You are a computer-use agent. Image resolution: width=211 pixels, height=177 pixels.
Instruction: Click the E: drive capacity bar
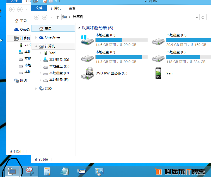122,57
